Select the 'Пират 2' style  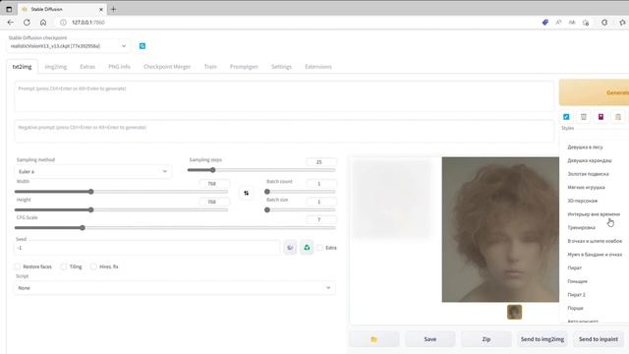(576, 295)
